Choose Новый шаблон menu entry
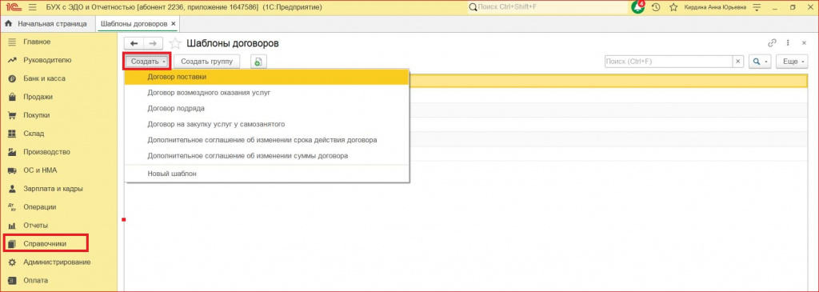The width and height of the screenshot is (819, 292). tap(266, 174)
